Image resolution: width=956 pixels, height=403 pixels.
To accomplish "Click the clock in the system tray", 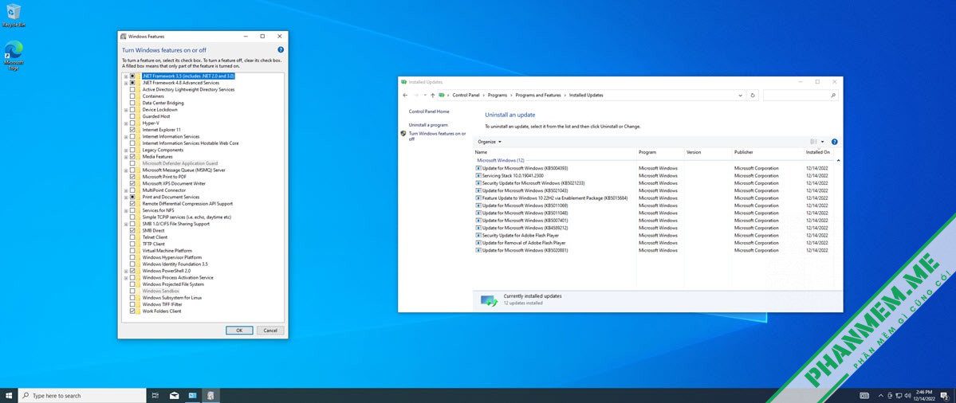I will [x=923, y=396].
